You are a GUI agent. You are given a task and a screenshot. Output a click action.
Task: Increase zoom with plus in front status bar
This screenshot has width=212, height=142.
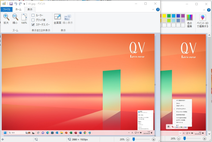coord(154,140)
